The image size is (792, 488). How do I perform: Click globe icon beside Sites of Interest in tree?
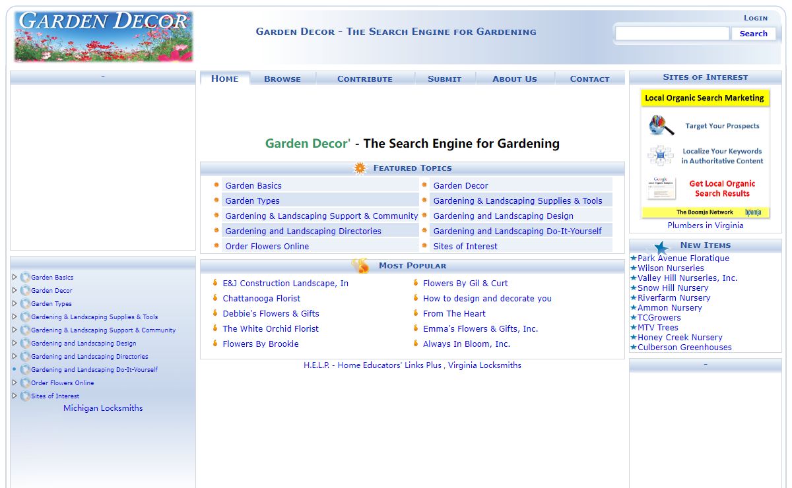coord(25,396)
